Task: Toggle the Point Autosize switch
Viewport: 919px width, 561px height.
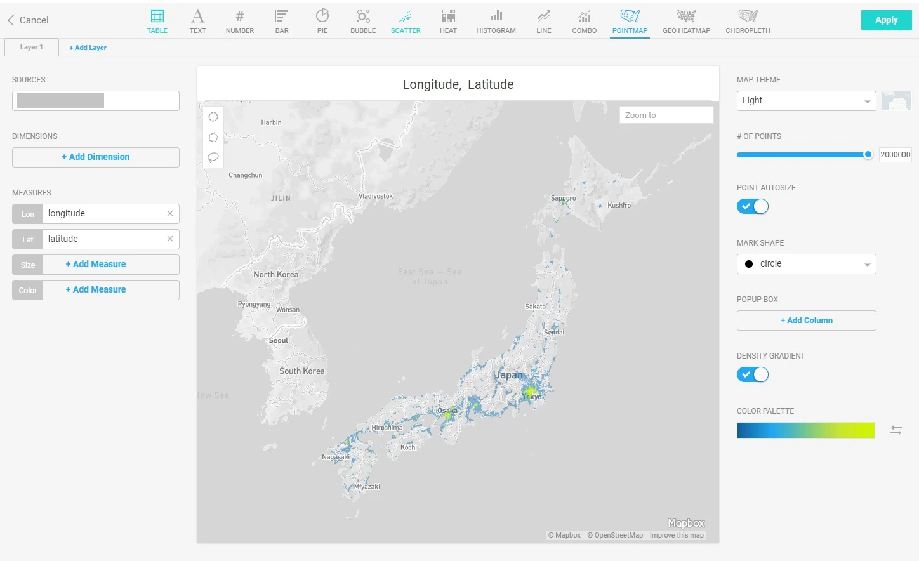Action: pos(753,206)
